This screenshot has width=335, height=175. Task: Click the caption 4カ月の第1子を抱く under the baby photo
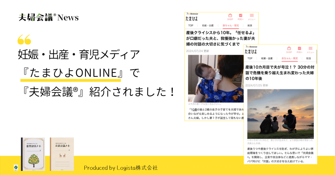pos(205,104)
